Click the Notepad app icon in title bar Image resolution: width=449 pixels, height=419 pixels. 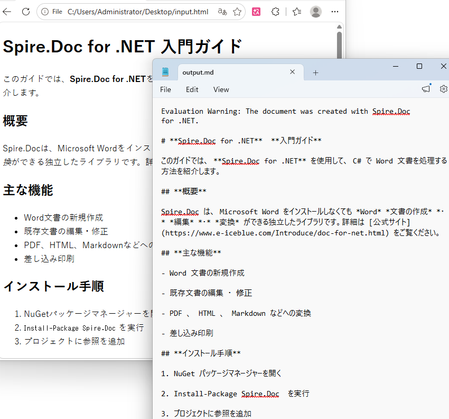[x=165, y=72]
